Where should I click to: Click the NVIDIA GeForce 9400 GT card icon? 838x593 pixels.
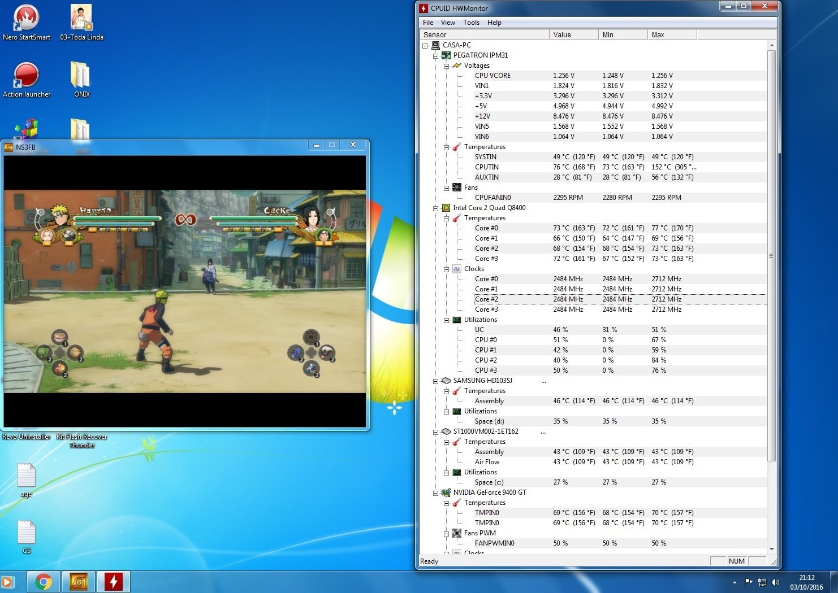(446, 492)
